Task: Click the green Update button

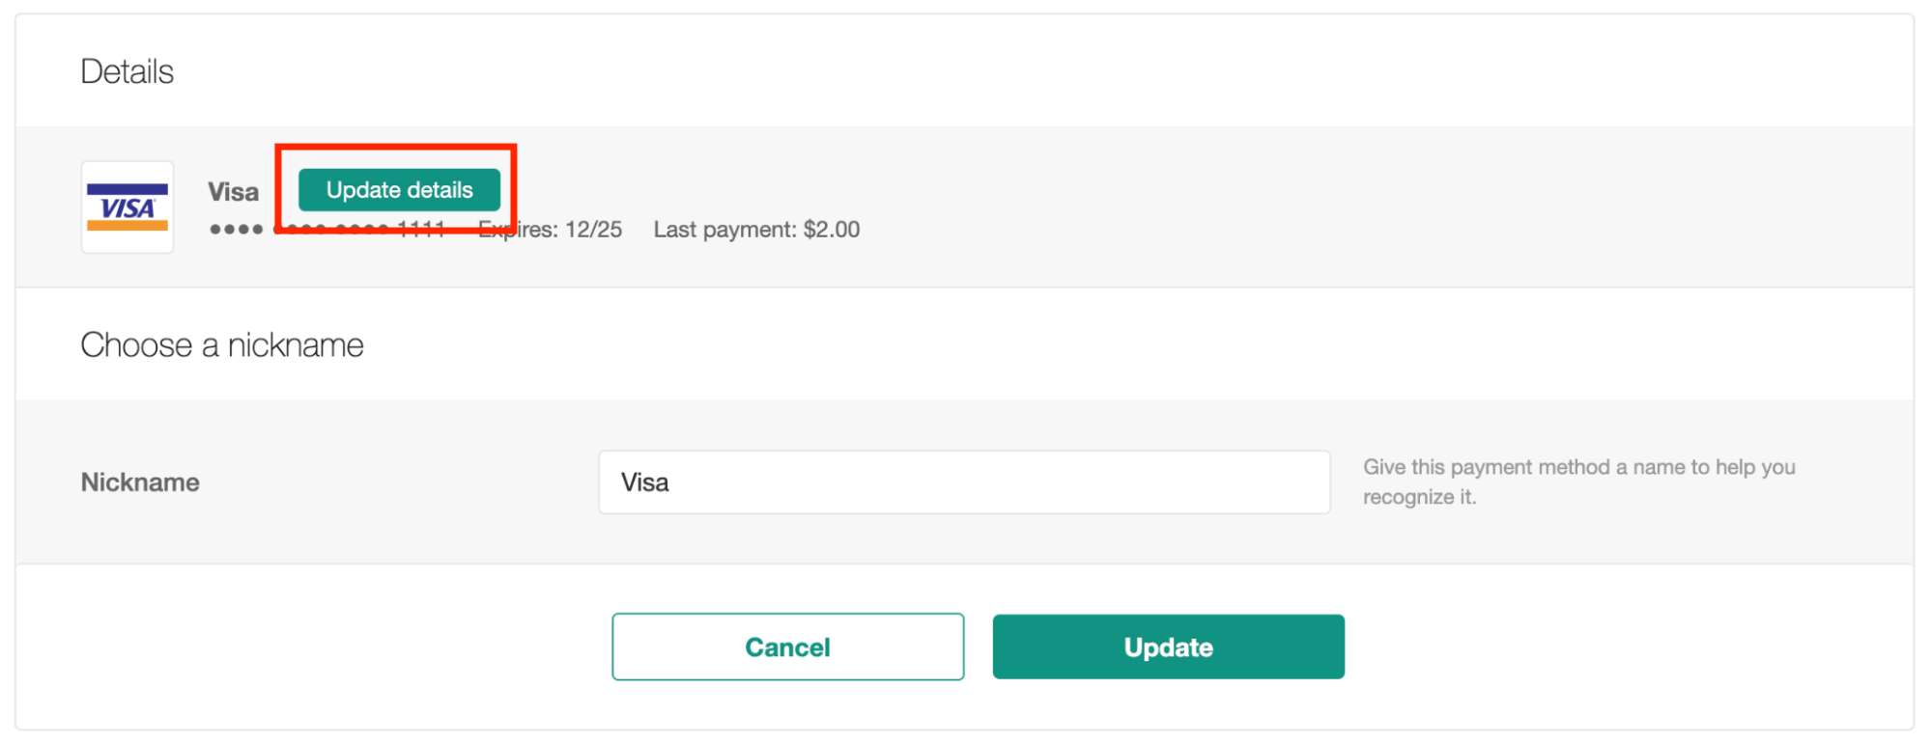Action: pyautogui.click(x=1168, y=647)
